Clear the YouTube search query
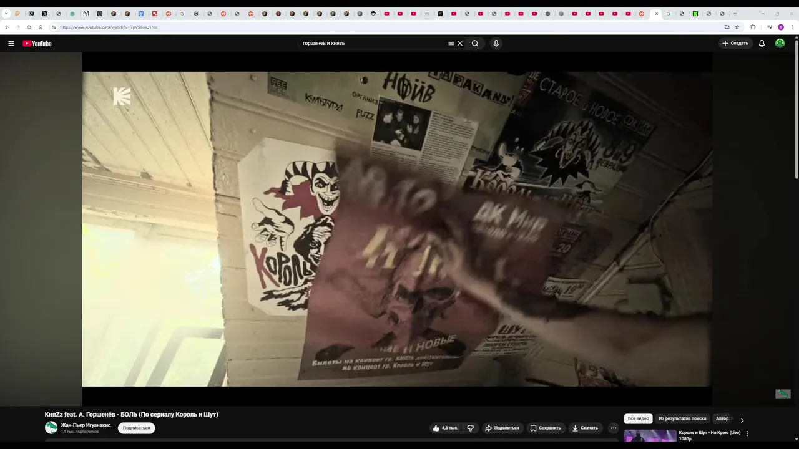Viewport: 799px width, 449px height. 460,44
